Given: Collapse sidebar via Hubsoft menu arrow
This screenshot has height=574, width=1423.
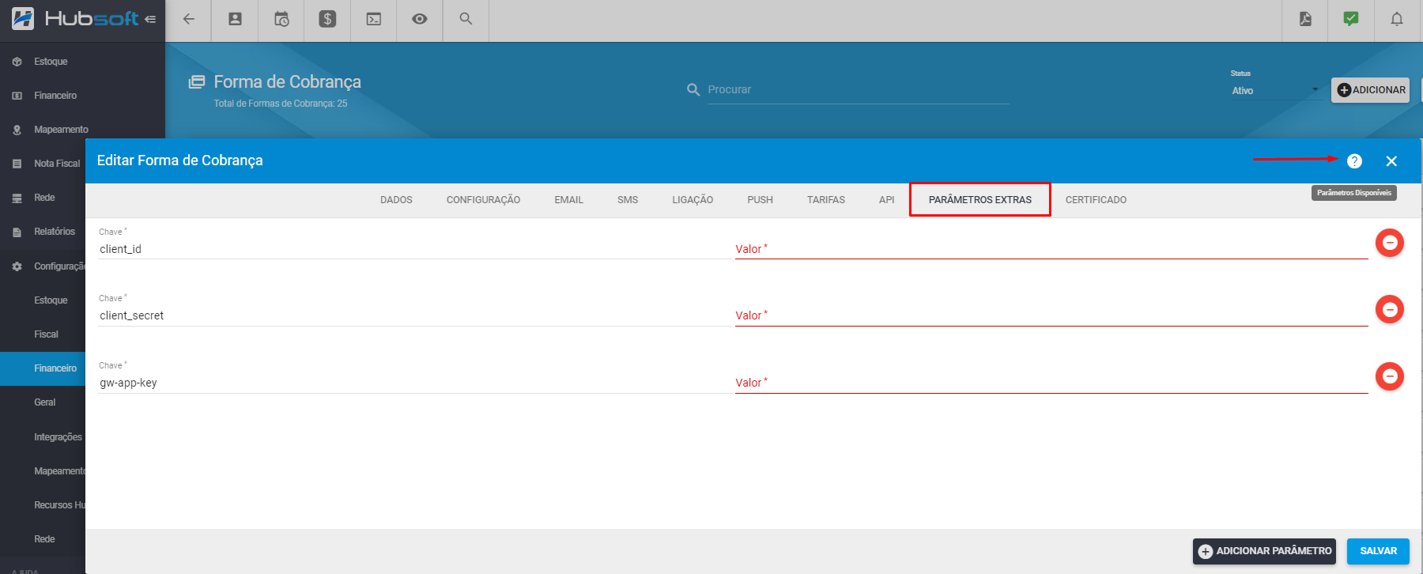Looking at the screenshot, I should coord(150,19).
